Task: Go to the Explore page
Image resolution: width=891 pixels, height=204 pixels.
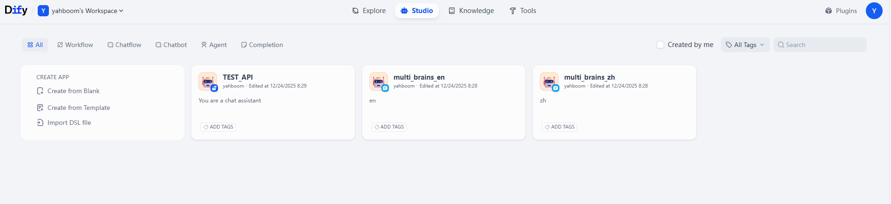Action: coord(369,11)
